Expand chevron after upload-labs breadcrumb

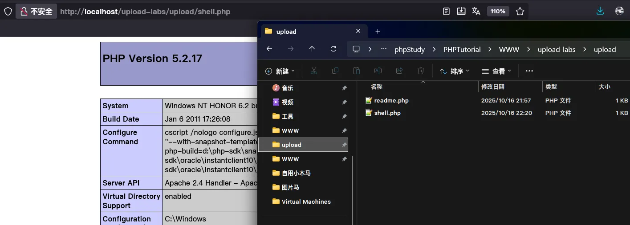585,49
